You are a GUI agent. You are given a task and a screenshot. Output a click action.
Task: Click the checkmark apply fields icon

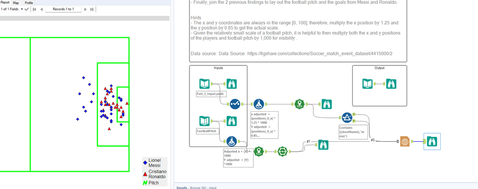(26, 9)
